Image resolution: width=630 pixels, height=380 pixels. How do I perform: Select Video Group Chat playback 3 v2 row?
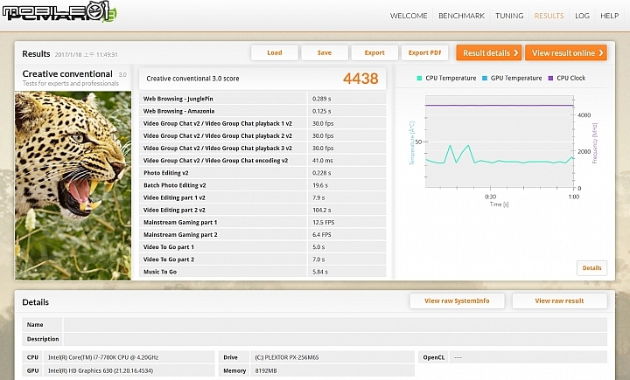pos(262,148)
